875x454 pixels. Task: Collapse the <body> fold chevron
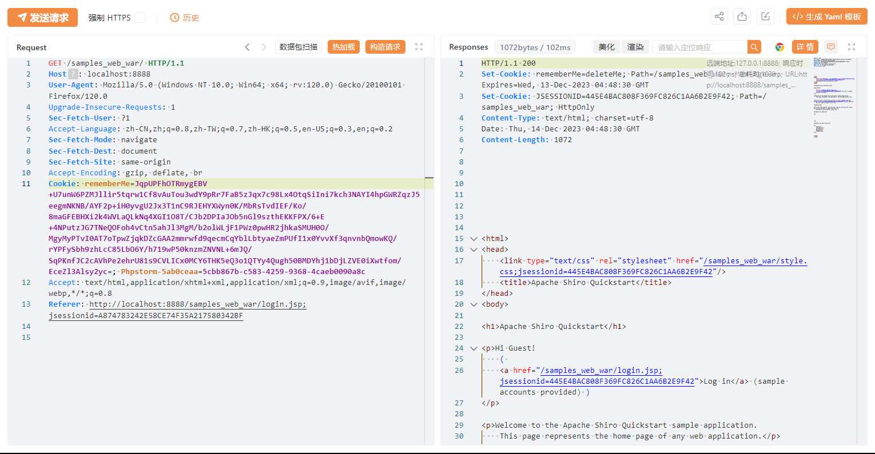(x=474, y=304)
